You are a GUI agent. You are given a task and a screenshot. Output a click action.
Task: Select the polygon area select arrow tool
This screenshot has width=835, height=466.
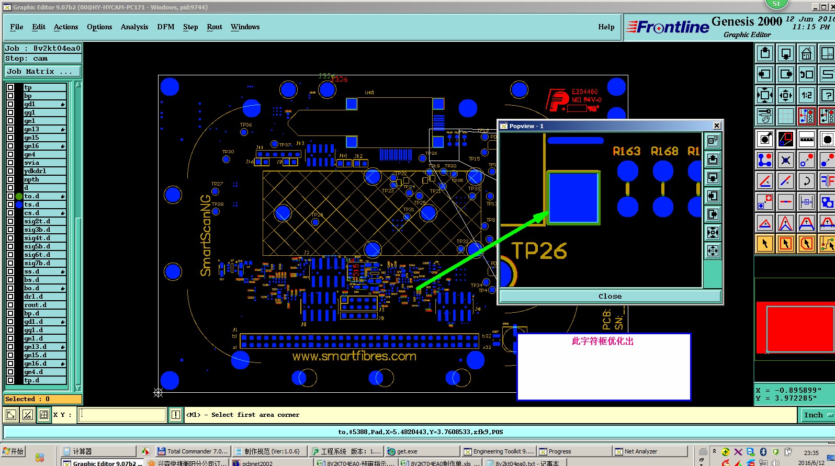[806, 244]
